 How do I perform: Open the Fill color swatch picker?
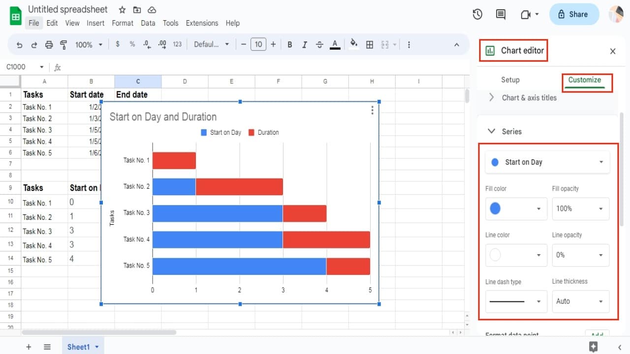click(x=516, y=208)
